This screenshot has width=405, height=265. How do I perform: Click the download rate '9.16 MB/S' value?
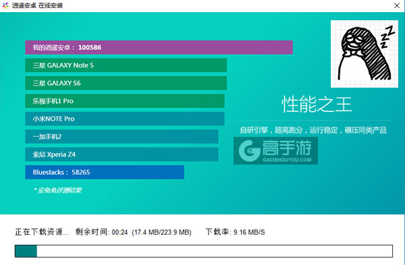click(x=249, y=232)
